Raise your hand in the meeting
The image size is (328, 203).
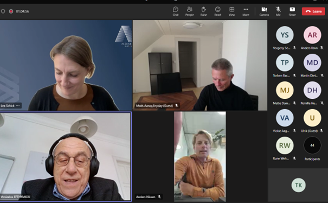point(203,11)
